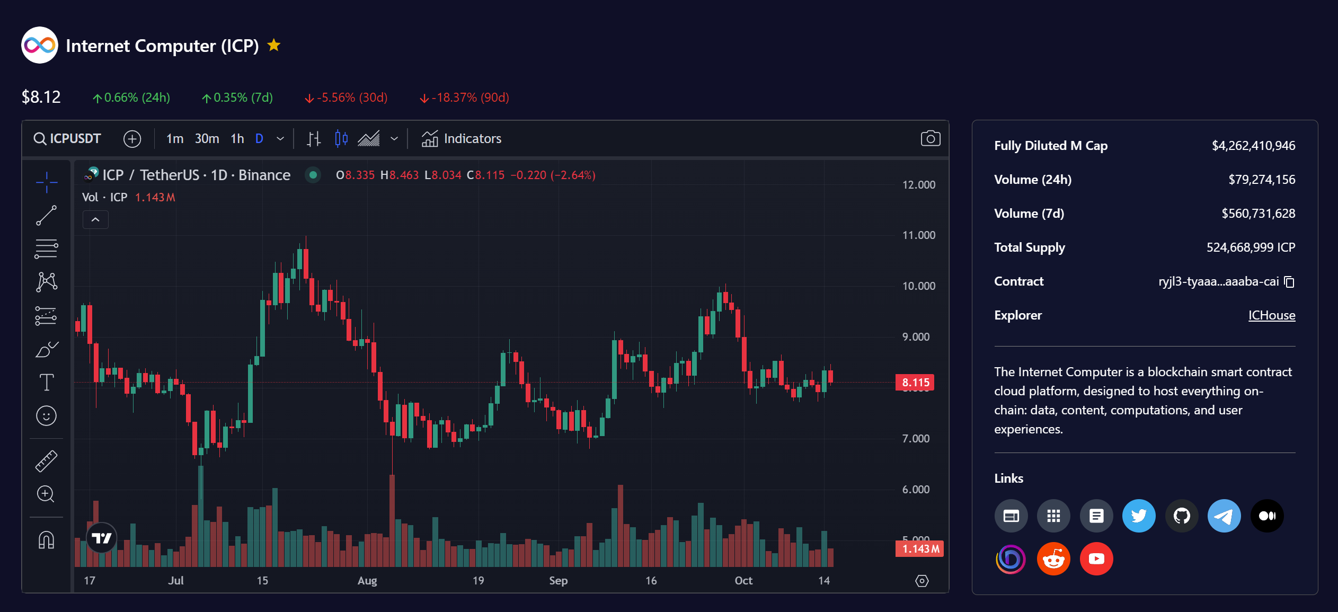Collapse the indicator legend chevron
This screenshot has height=612, width=1338.
point(95,219)
